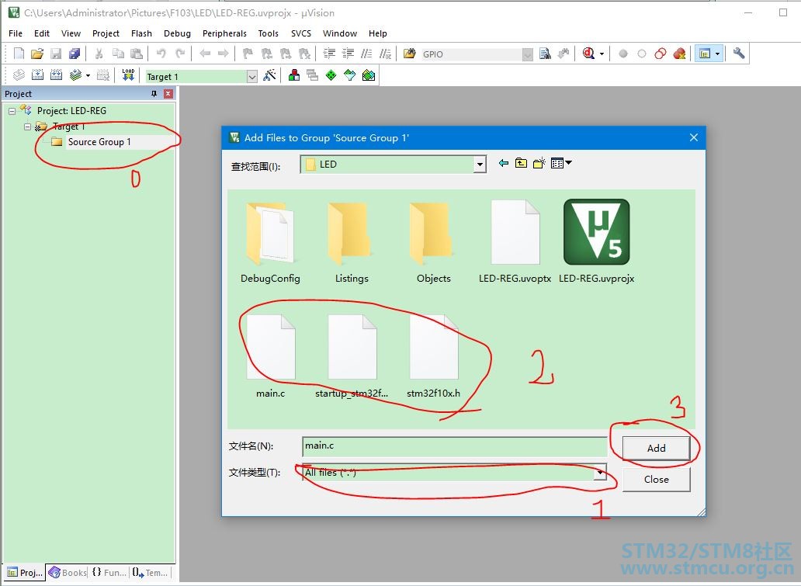Switch to the Functions tab
The height and width of the screenshot is (586, 801).
pos(109,573)
